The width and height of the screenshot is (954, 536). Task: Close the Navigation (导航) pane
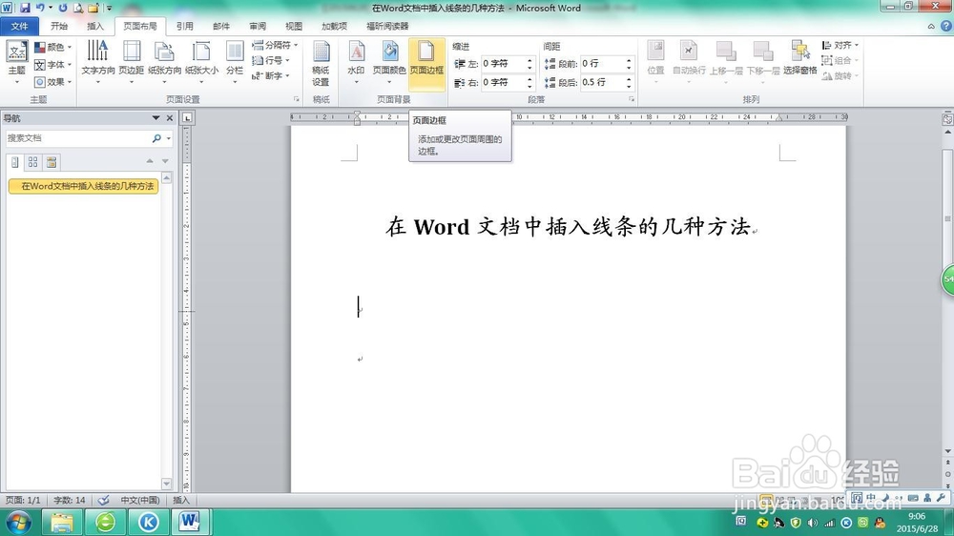(x=170, y=118)
